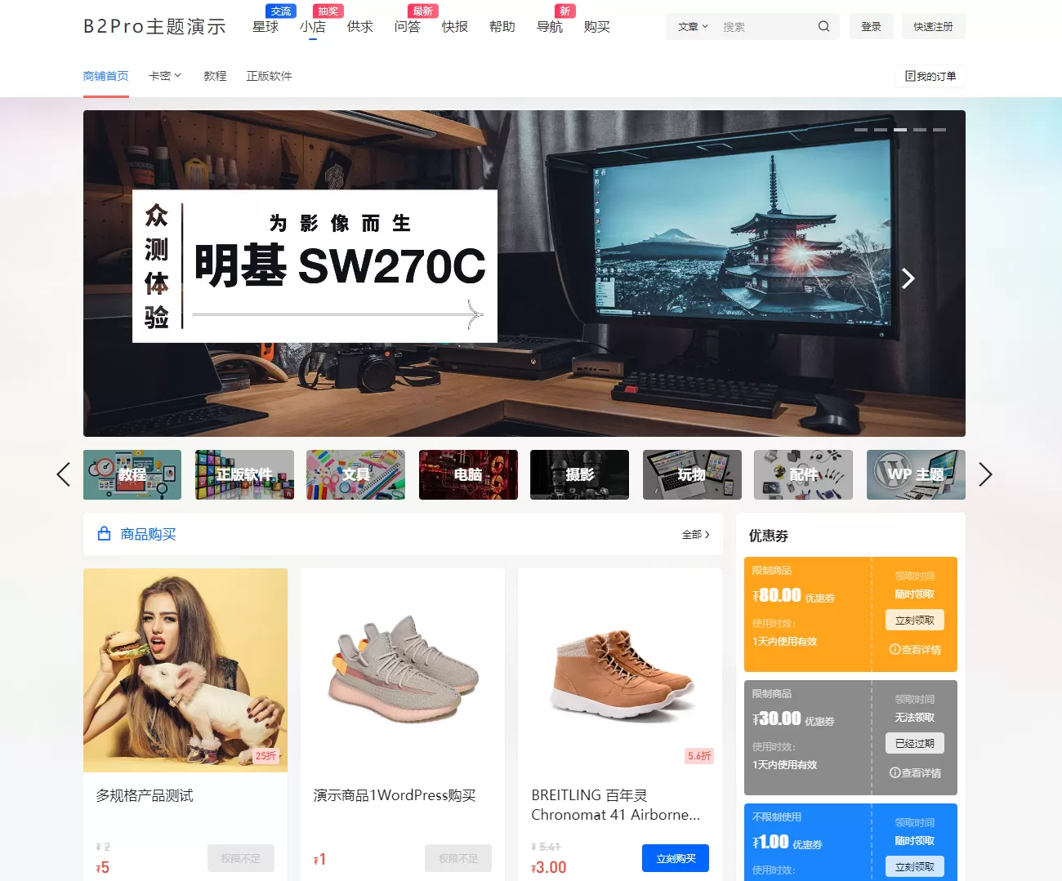1062x881 pixels.
Task: Select the first carousel indicator dash
Action: (x=860, y=130)
